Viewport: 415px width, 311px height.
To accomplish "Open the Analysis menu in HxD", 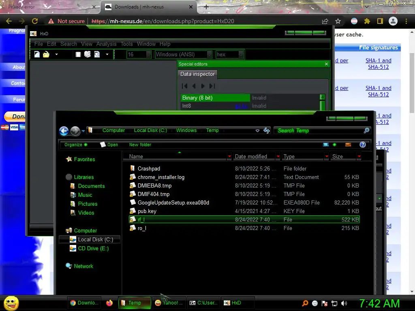I will pyautogui.click(x=107, y=44).
